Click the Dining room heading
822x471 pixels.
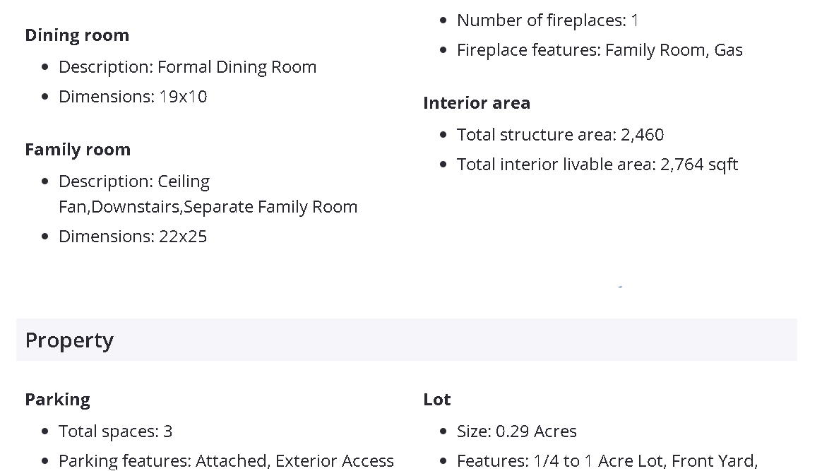tap(77, 35)
